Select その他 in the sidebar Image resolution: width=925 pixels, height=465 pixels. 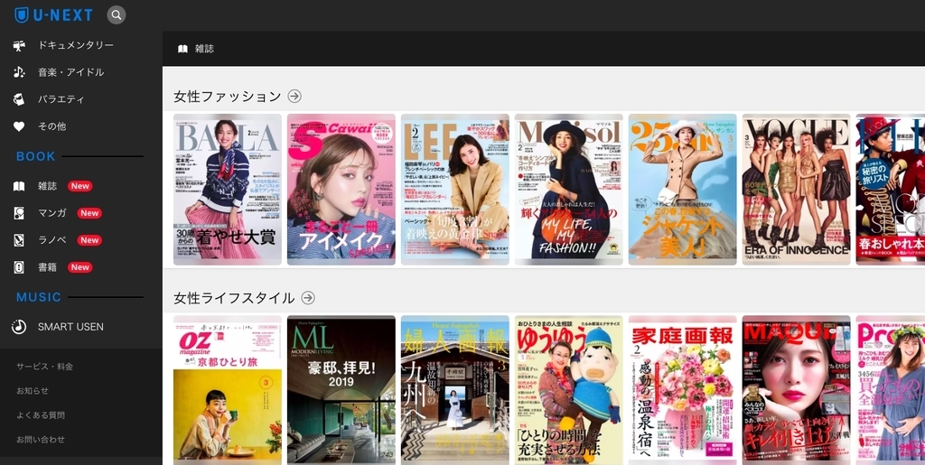[51, 126]
